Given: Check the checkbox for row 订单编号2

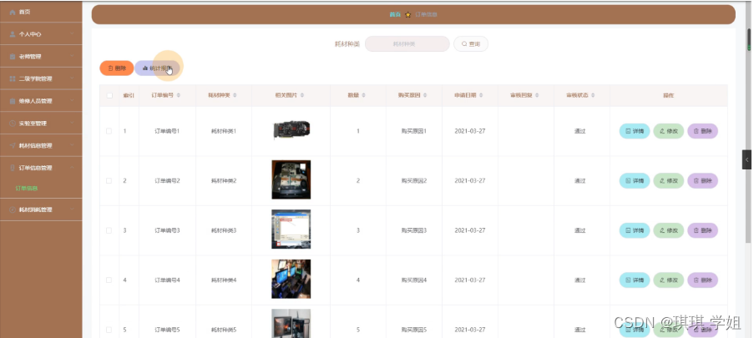Looking at the screenshot, I should point(109,181).
